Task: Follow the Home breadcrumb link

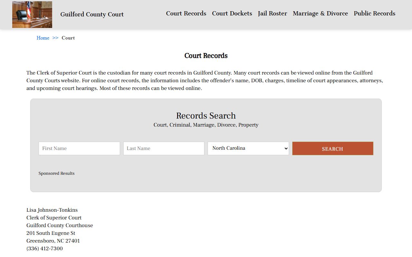Action: tap(43, 38)
